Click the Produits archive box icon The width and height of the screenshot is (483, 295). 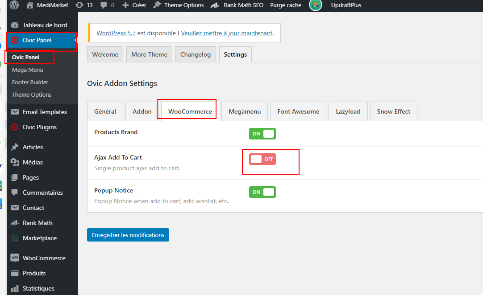pyautogui.click(x=15, y=273)
